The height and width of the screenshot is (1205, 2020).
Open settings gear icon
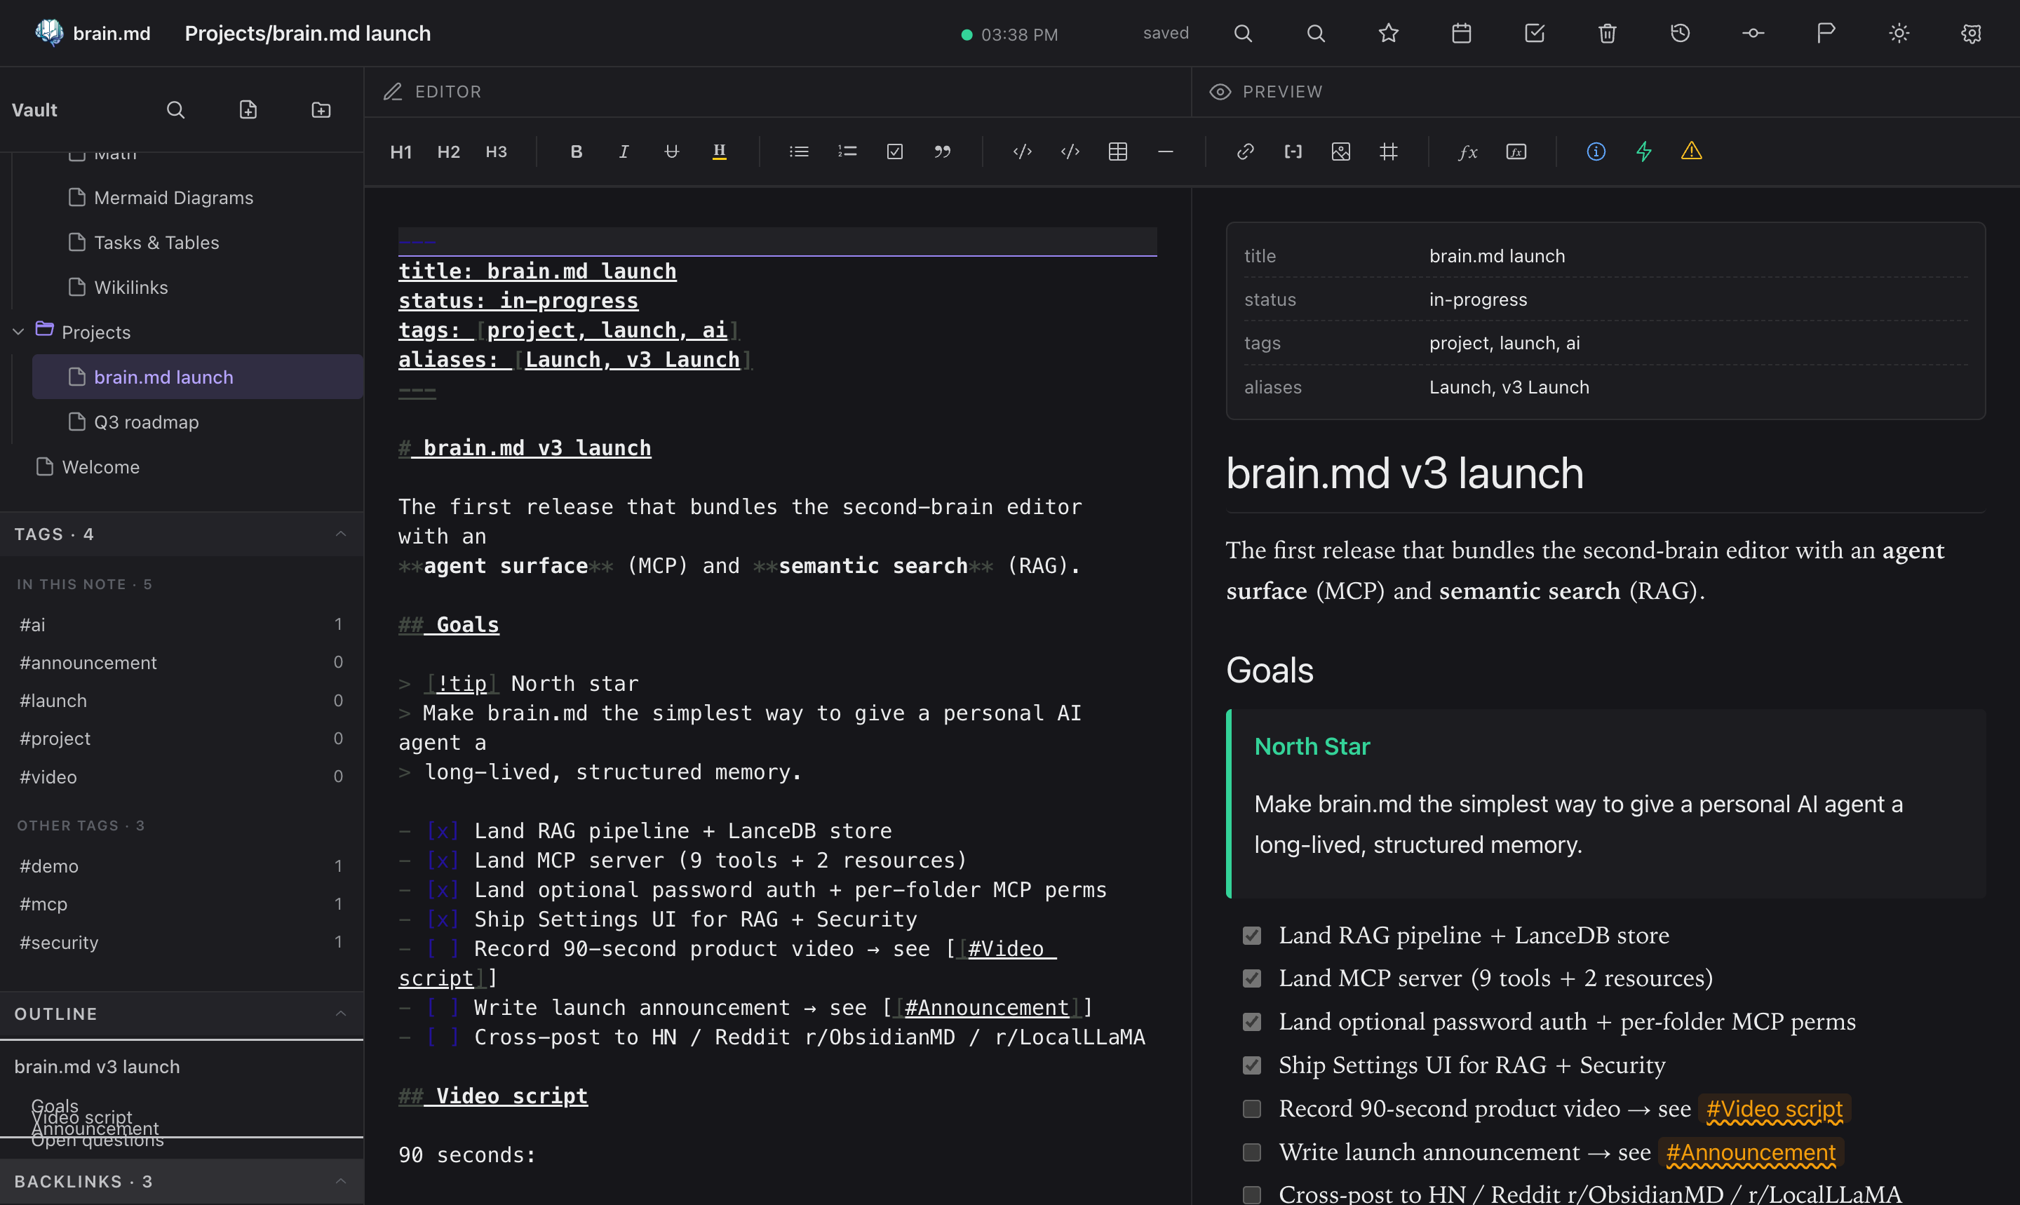point(1972,33)
